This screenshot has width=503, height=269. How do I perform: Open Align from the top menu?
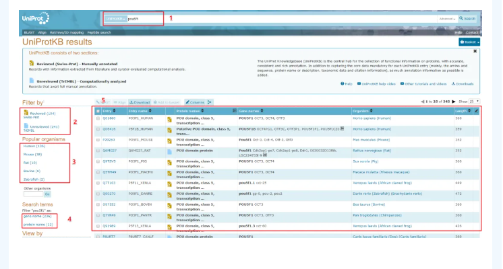click(42, 32)
